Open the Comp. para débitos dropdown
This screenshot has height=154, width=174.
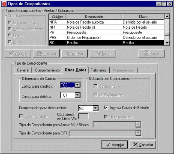pyautogui.click(x=78, y=95)
